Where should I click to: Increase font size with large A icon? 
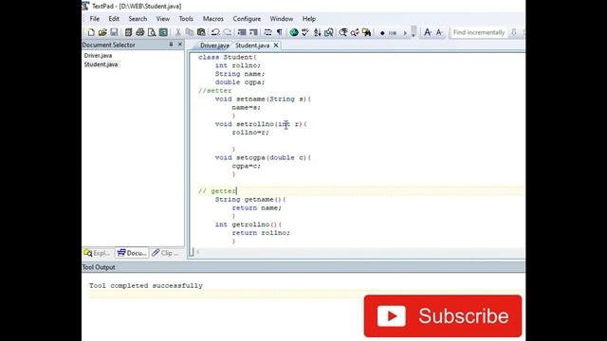pos(428,32)
